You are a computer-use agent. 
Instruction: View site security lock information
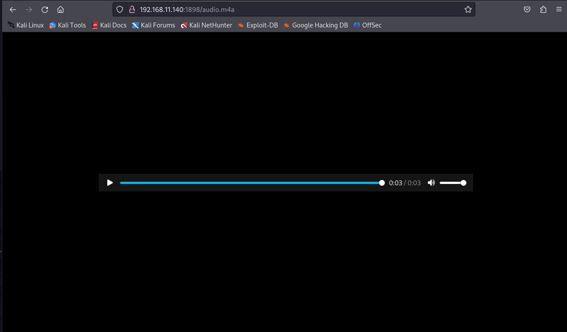click(131, 10)
